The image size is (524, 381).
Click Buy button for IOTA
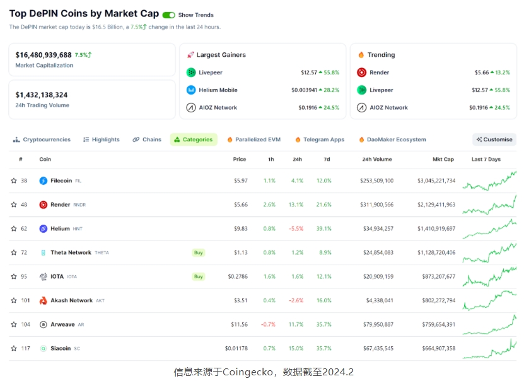[199, 276]
